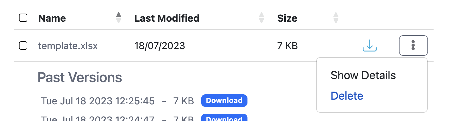Click the 18/07/2023 modified date cell

(x=160, y=46)
